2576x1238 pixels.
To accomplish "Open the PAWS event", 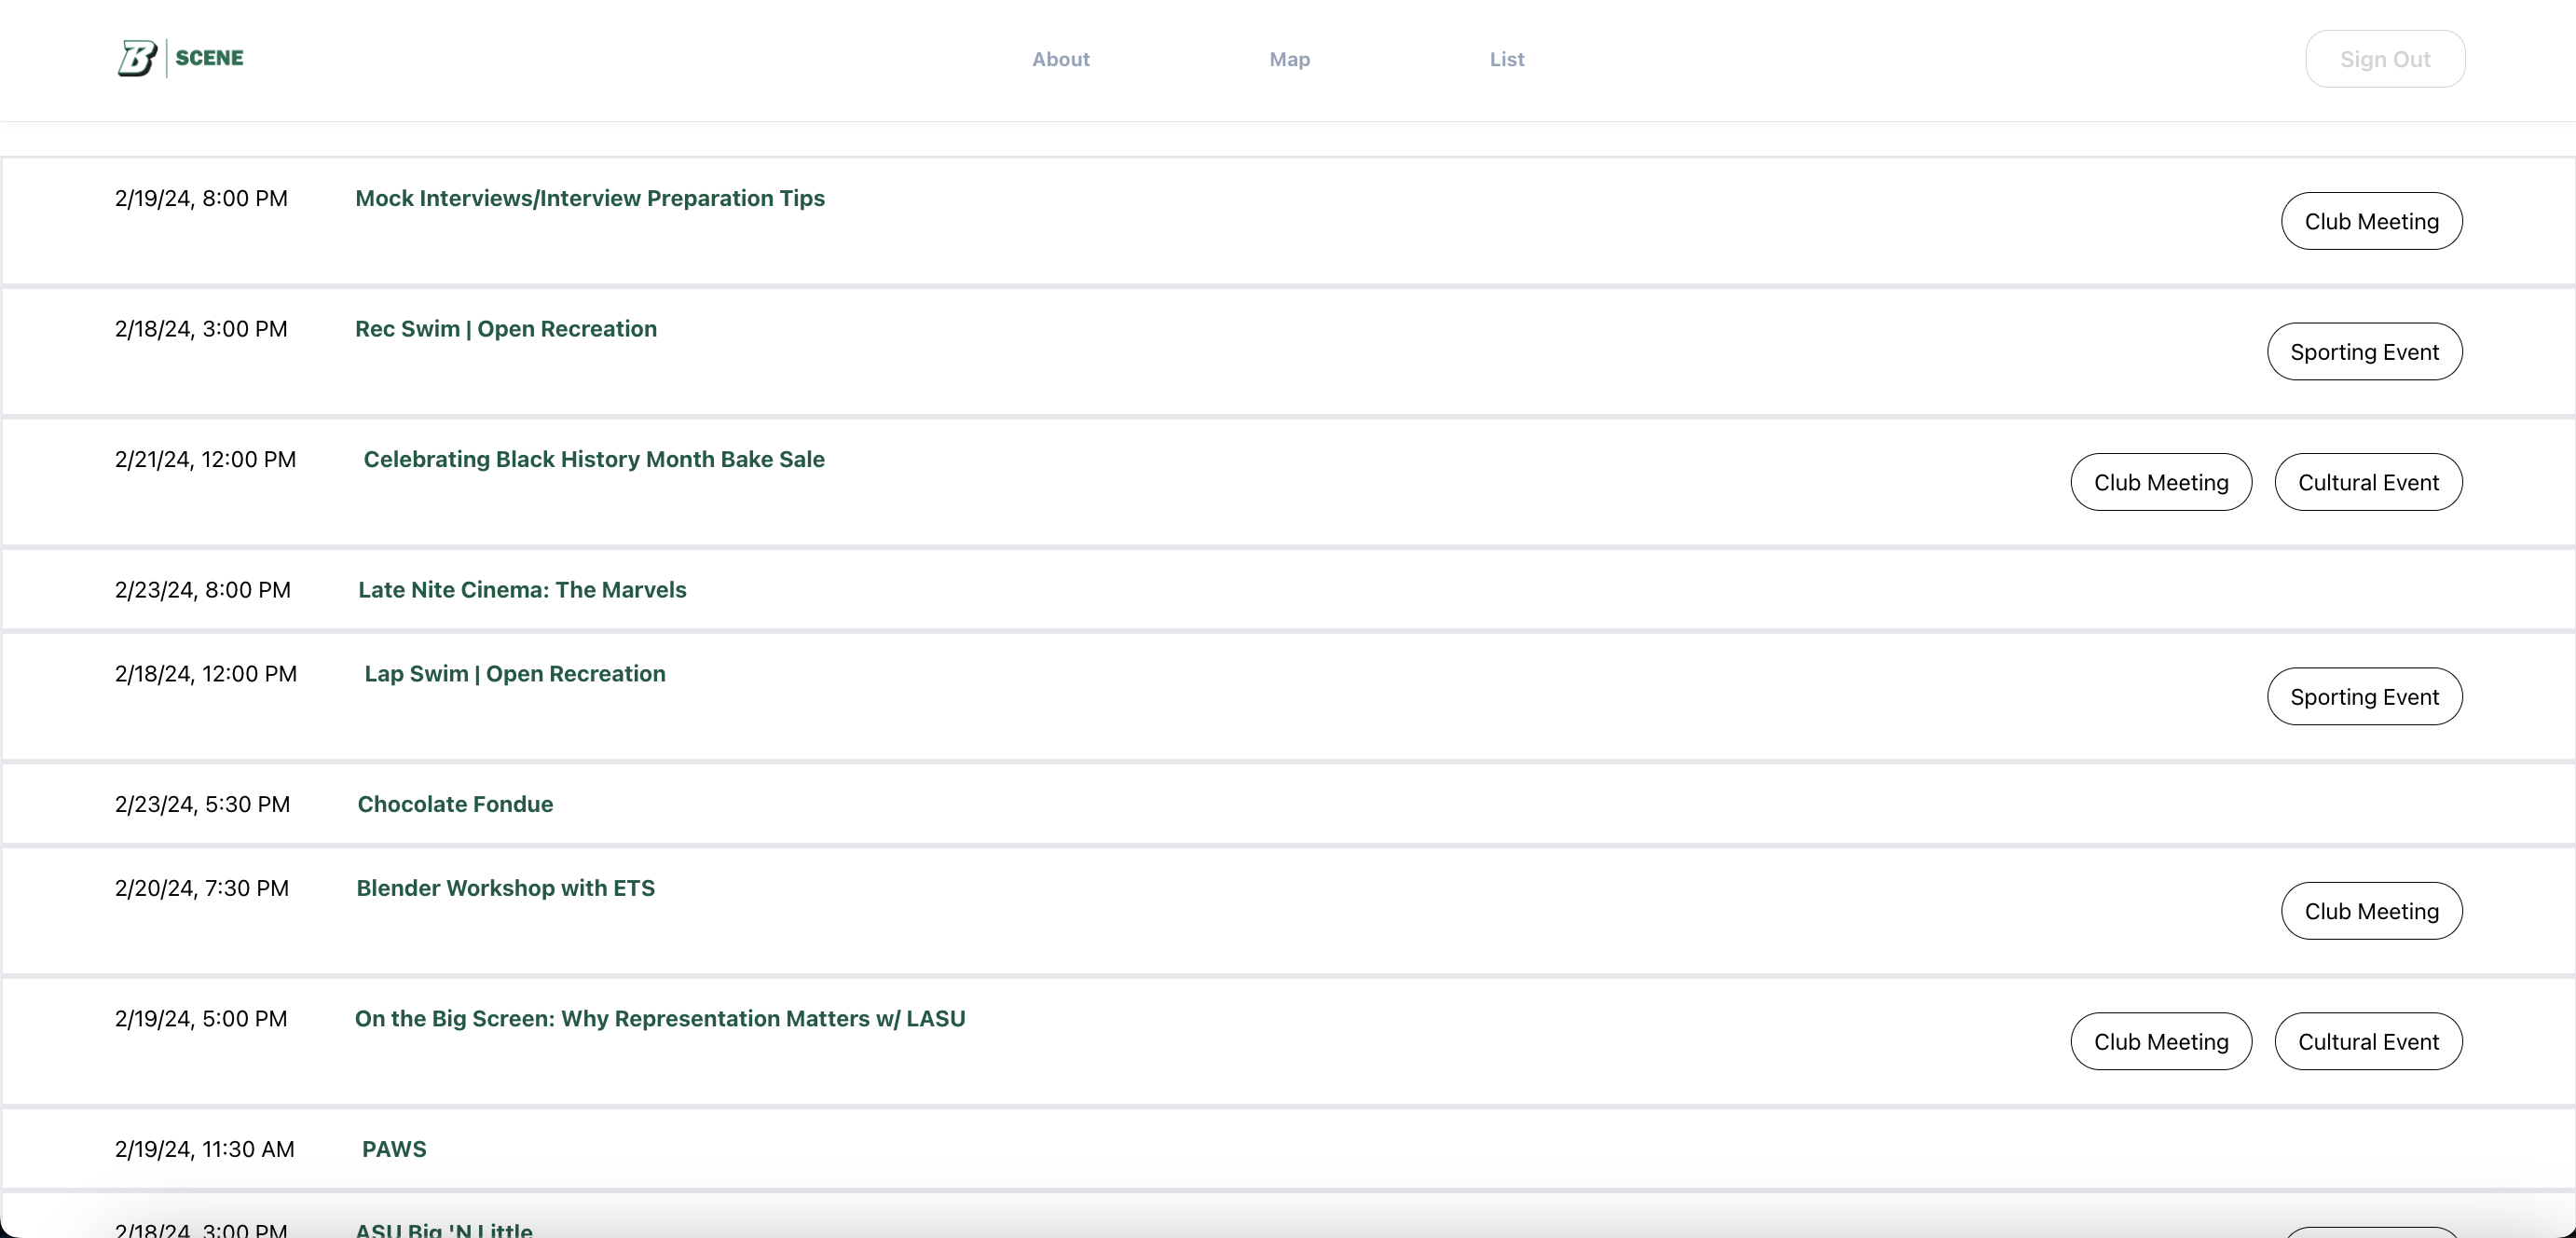I will coord(394,1149).
